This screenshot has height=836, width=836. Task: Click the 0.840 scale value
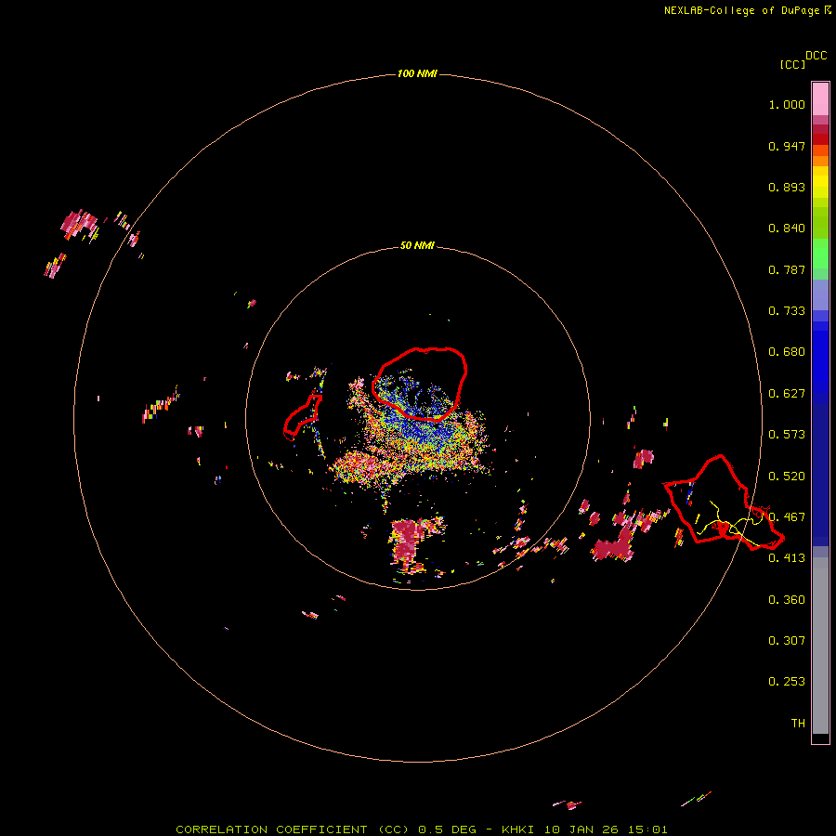(787, 229)
